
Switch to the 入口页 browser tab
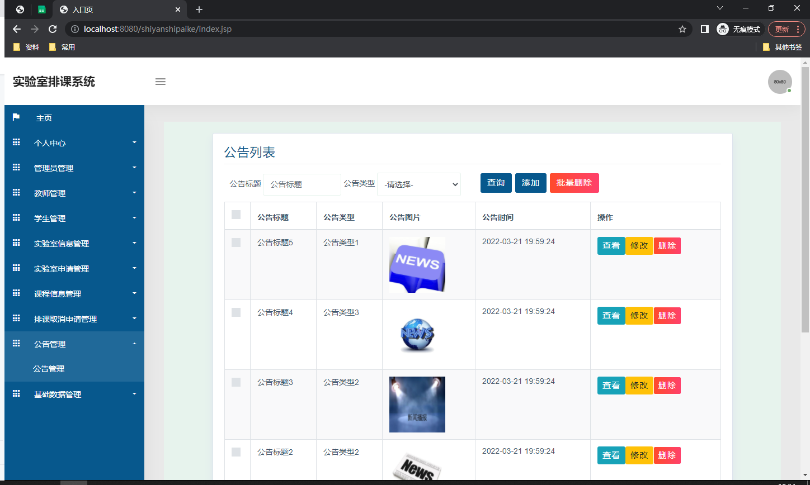click(x=119, y=9)
